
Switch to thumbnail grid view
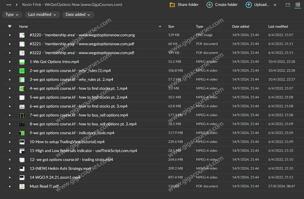(287, 5)
